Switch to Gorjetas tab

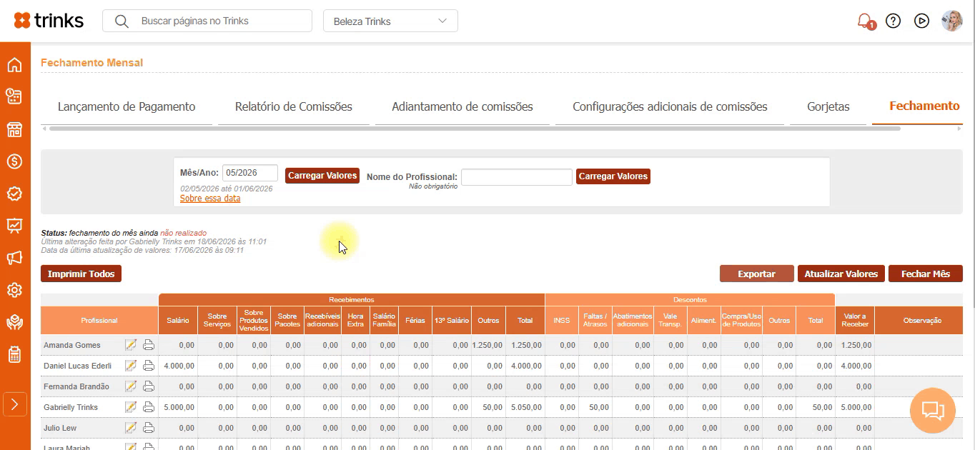828,106
